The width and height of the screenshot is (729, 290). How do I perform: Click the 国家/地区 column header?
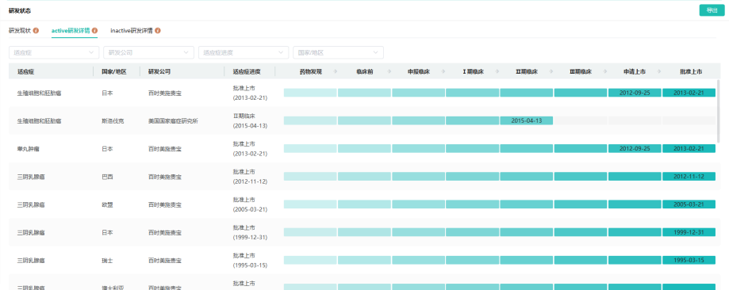click(x=114, y=72)
